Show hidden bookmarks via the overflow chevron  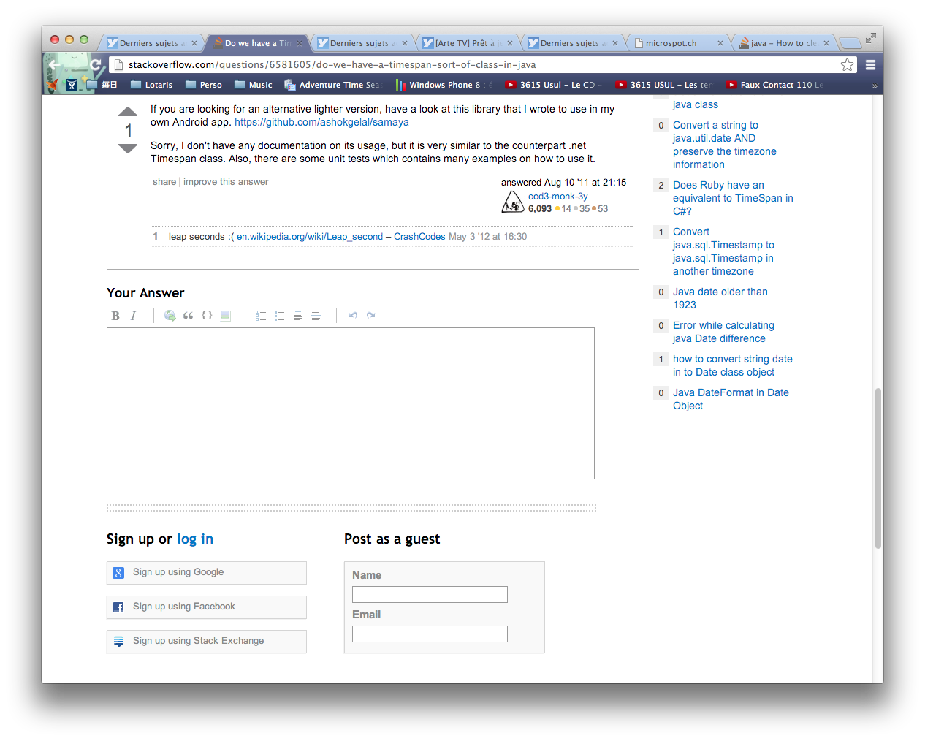875,85
